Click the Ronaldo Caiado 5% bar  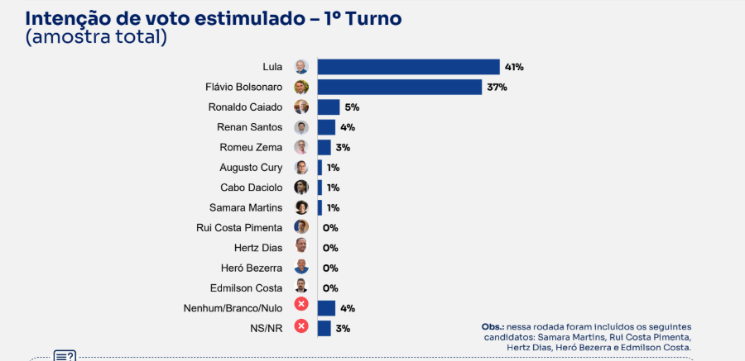(329, 107)
